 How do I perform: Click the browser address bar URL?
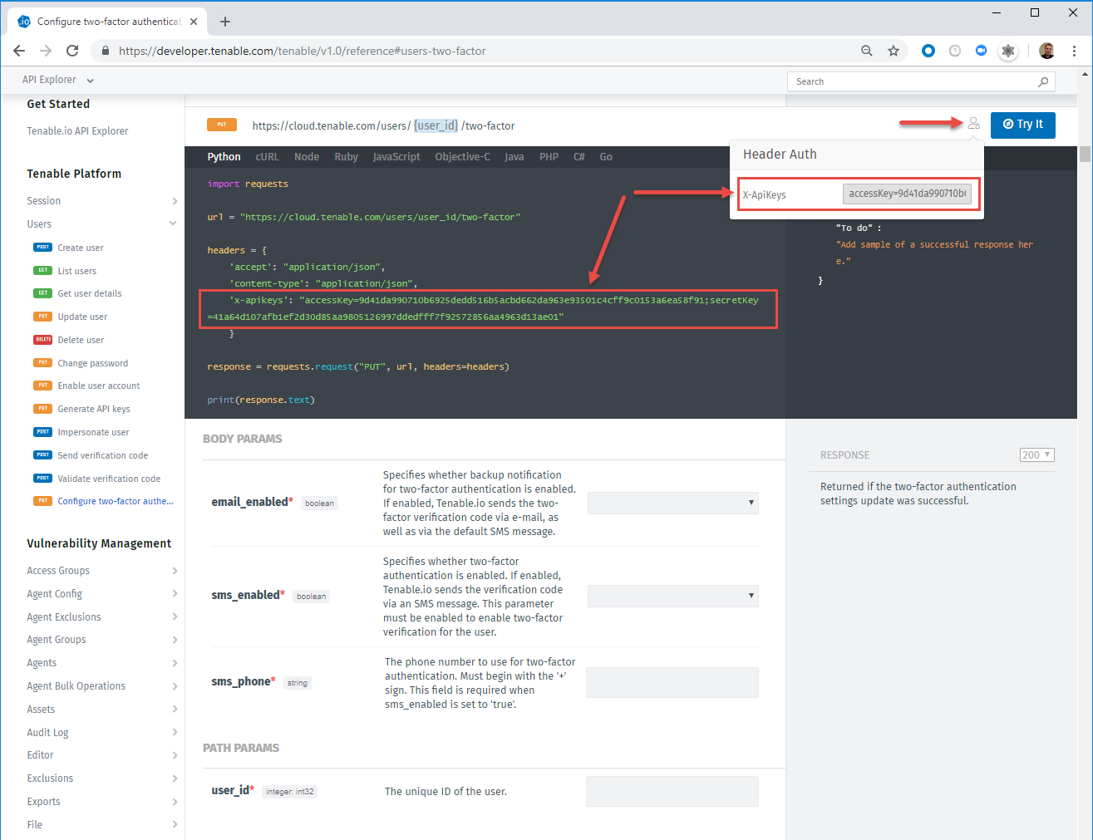303,51
